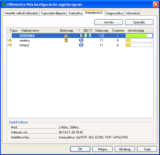Click the padlock icon on USR5464 row
This screenshot has height=155, width=160.
click(x=66, y=36)
